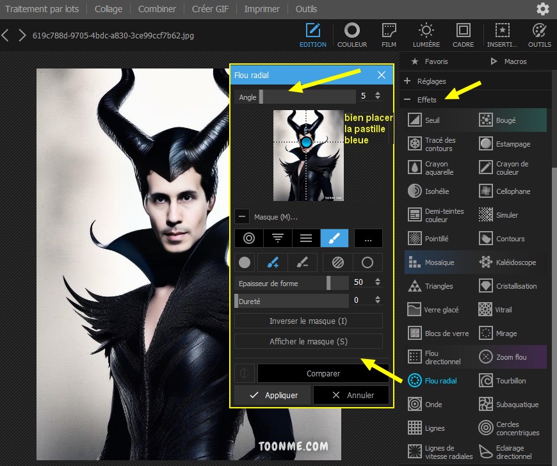Select the radial mask mode
This screenshot has width=557, height=466.
(x=248, y=238)
